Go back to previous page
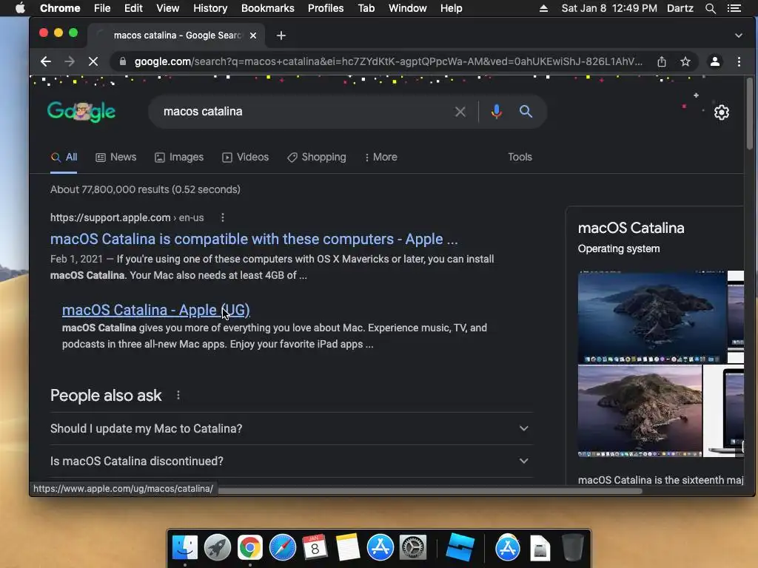 click(45, 61)
